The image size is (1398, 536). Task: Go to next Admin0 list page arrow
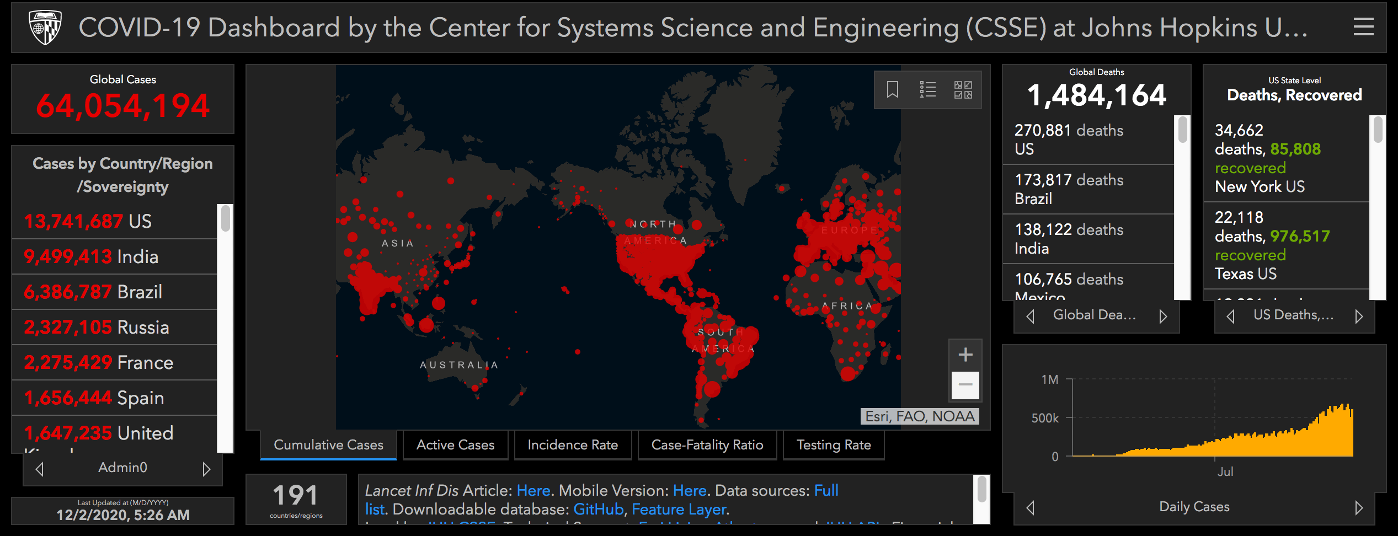click(x=206, y=469)
